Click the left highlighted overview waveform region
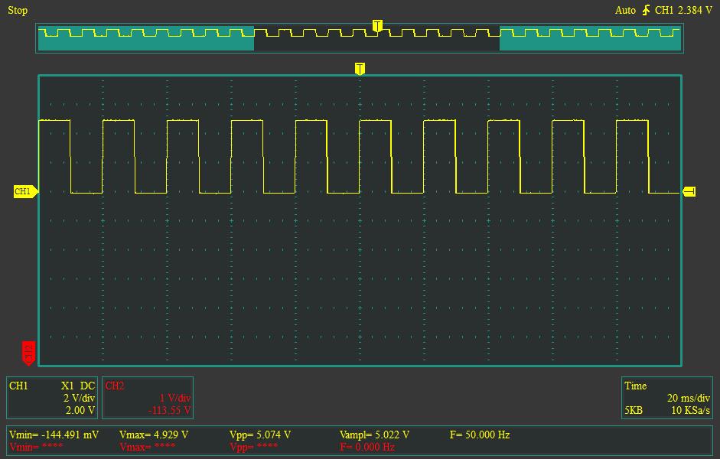Screen dimensions: 720x459 [145, 38]
